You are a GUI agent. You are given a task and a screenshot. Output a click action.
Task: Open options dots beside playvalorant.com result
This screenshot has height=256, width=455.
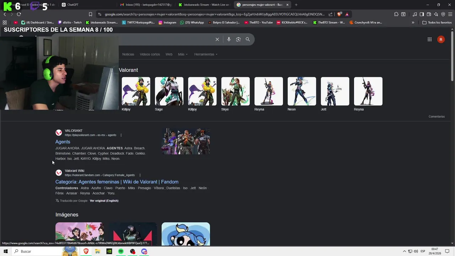click(x=121, y=135)
